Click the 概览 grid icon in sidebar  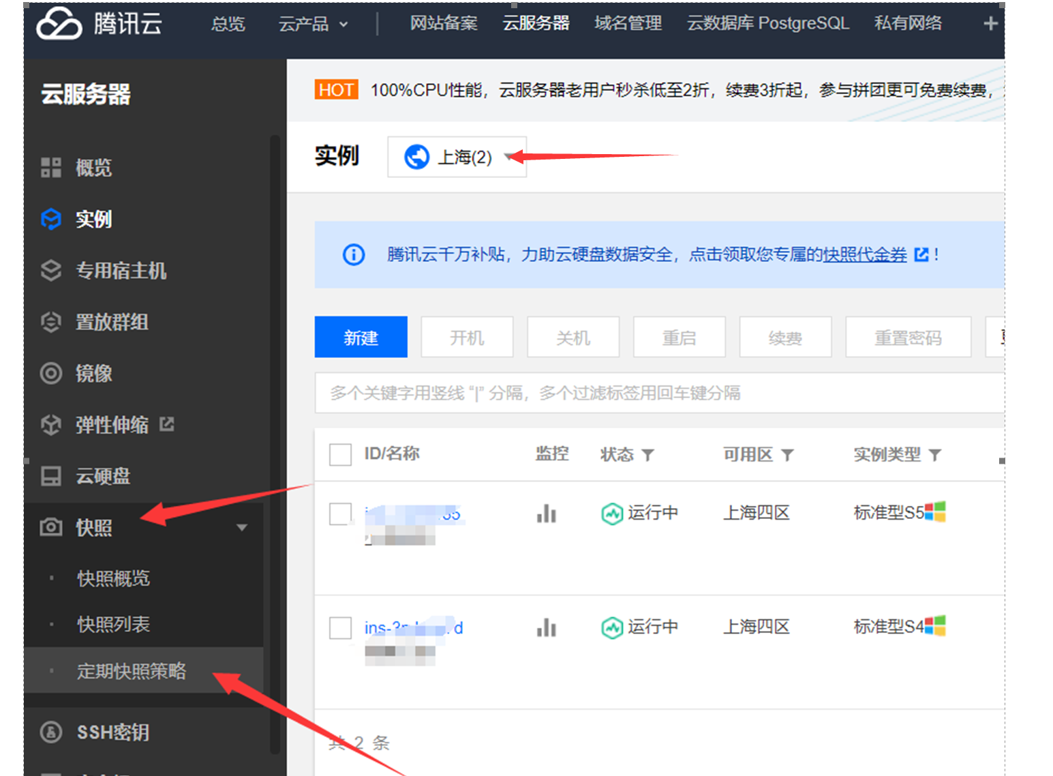[51, 168]
